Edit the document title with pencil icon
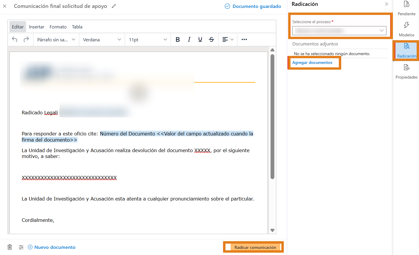Viewport: 419px width, 255px height. [x=114, y=6]
